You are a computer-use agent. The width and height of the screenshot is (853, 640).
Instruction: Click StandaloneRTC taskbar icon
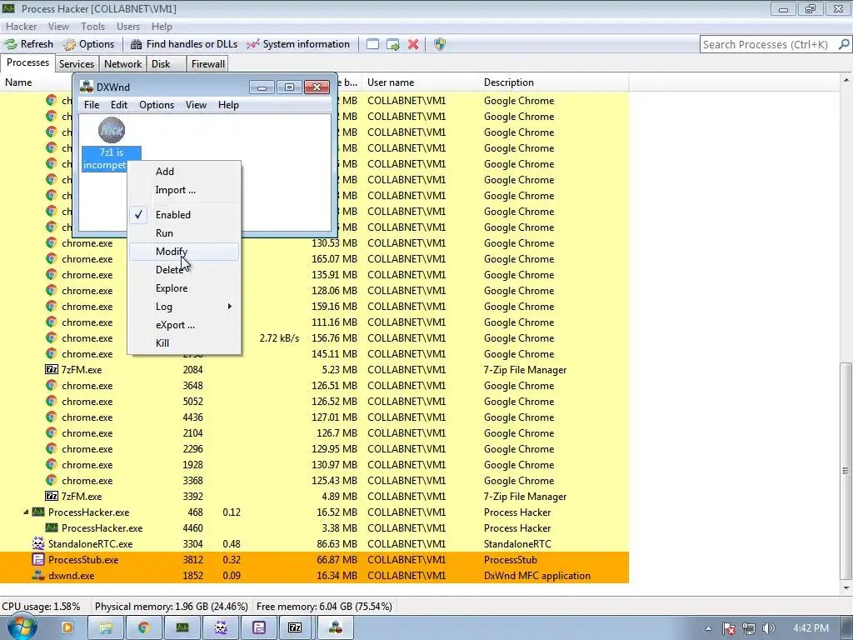[x=220, y=627]
